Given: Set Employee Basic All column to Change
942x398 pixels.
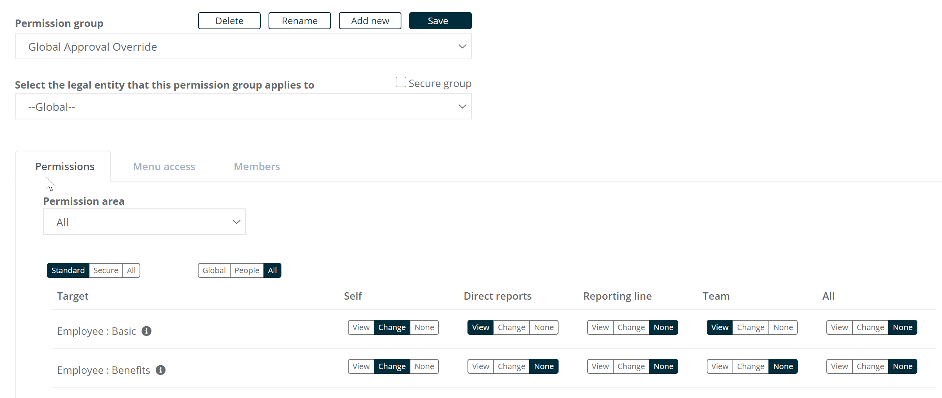Looking at the screenshot, I should 870,327.
